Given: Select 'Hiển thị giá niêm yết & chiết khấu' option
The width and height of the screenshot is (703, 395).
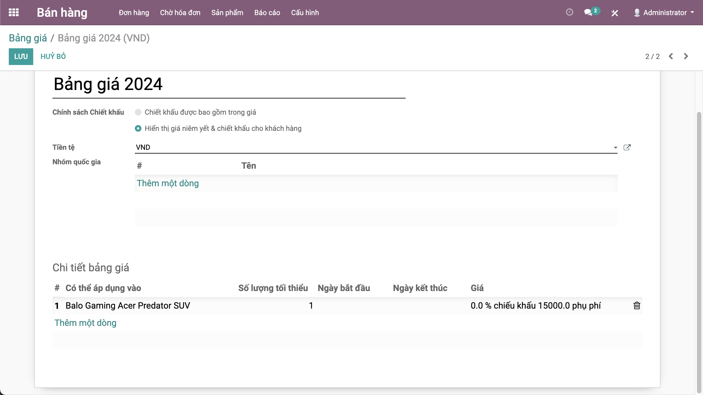Looking at the screenshot, I should point(138,128).
